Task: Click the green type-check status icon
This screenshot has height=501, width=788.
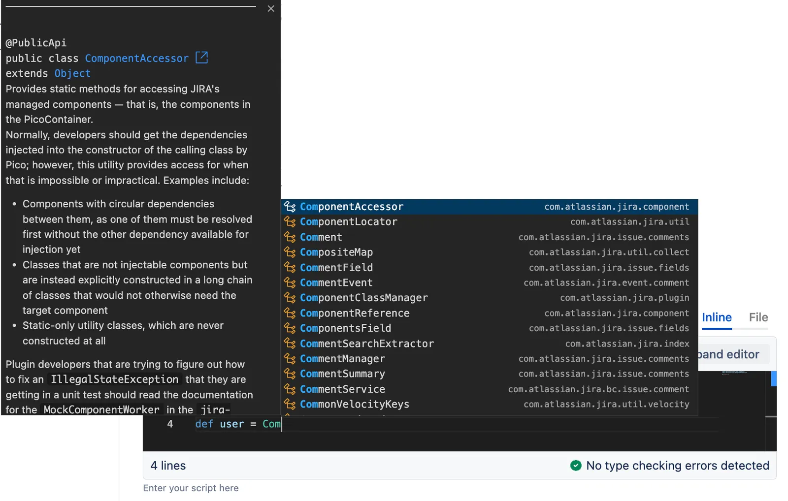Action: [576, 466]
